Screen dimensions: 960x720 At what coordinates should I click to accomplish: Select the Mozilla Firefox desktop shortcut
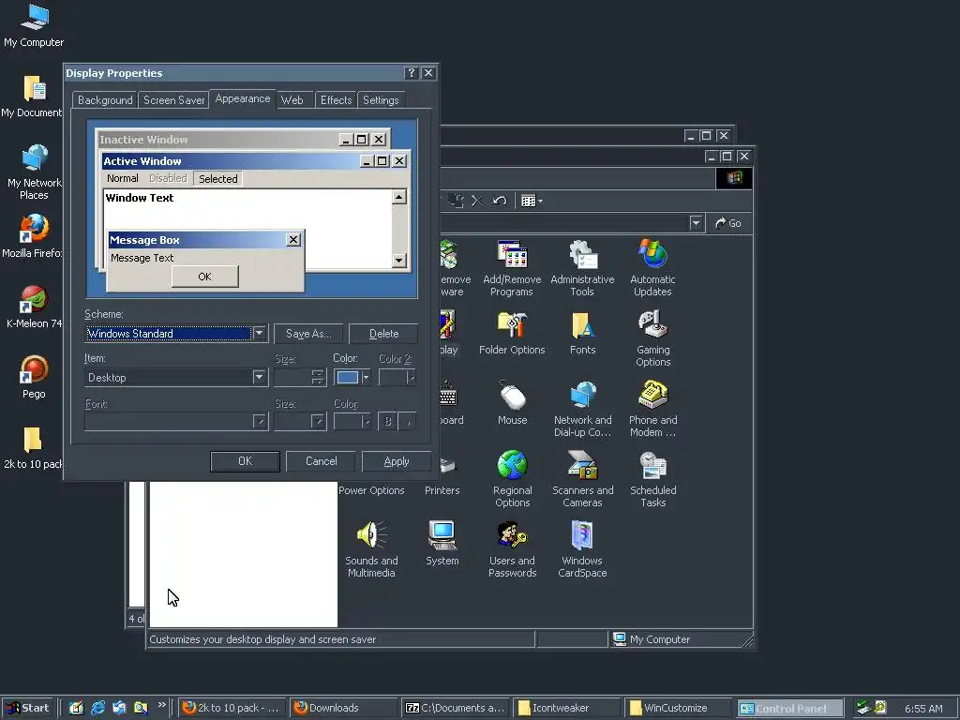click(32, 236)
